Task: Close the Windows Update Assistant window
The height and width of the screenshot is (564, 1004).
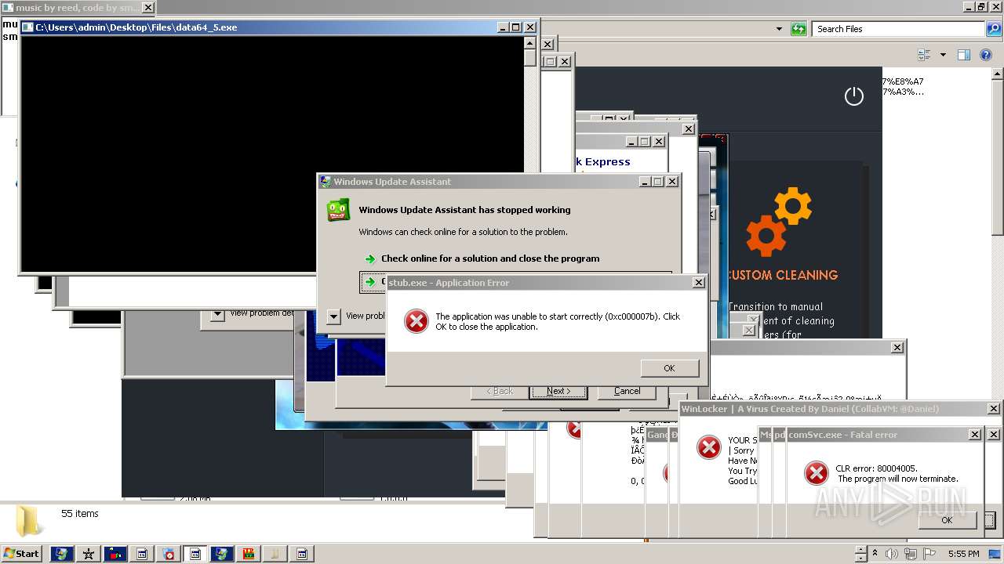Action: tap(671, 182)
